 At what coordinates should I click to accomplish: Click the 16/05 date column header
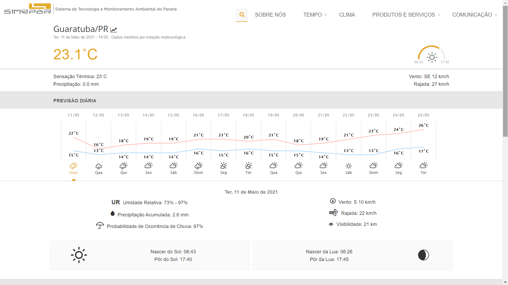click(x=199, y=115)
